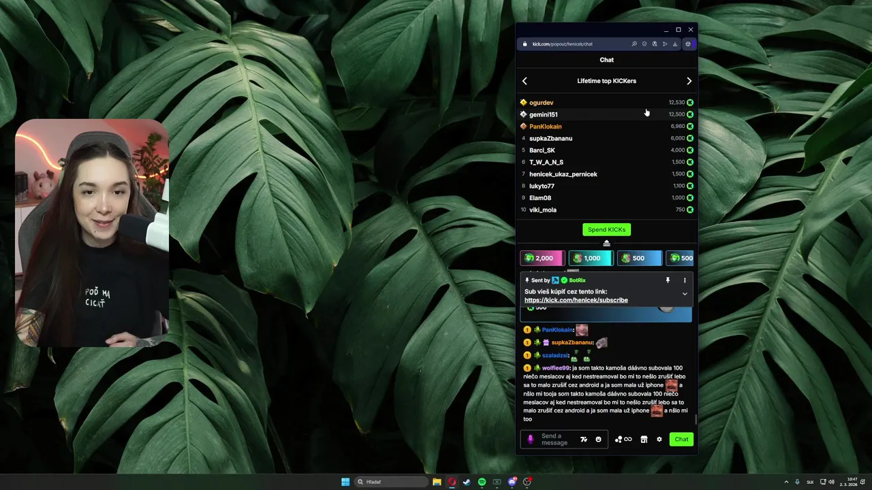Open the kick.com/henicek/subscribe link
The image size is (872, 490).
576,300
